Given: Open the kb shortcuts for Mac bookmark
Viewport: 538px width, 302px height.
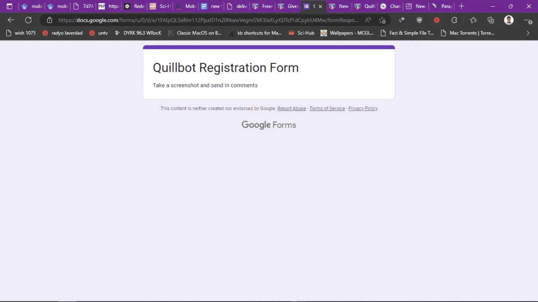Looking at the screenshot, I should tap(255, 33).
